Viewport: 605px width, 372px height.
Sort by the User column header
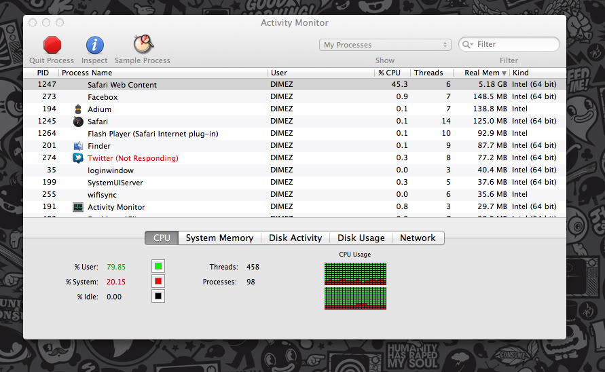(x=321, y=73)
